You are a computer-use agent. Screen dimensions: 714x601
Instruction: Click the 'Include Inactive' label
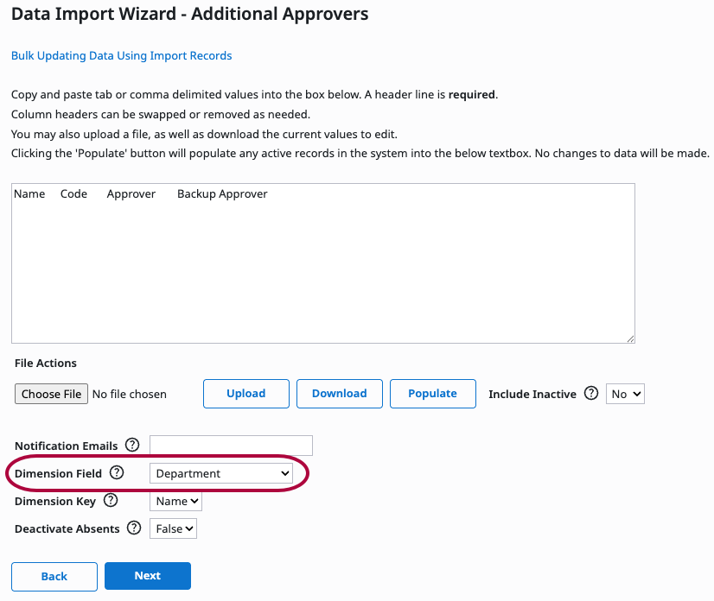(532, 394)
